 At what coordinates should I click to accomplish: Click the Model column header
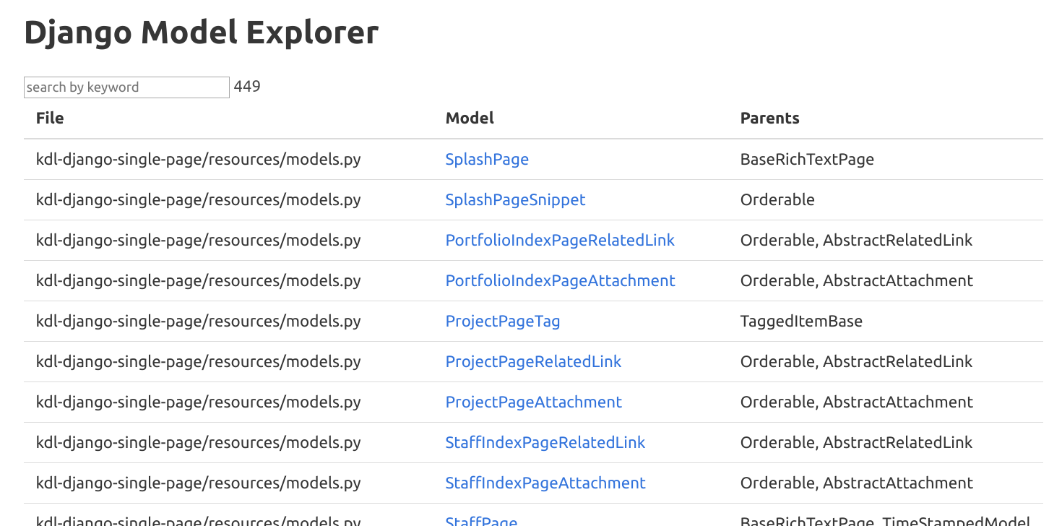[470, 118]
